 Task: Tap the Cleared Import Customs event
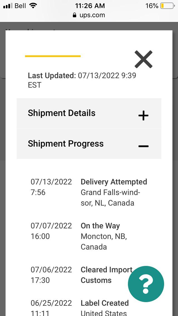106,275
